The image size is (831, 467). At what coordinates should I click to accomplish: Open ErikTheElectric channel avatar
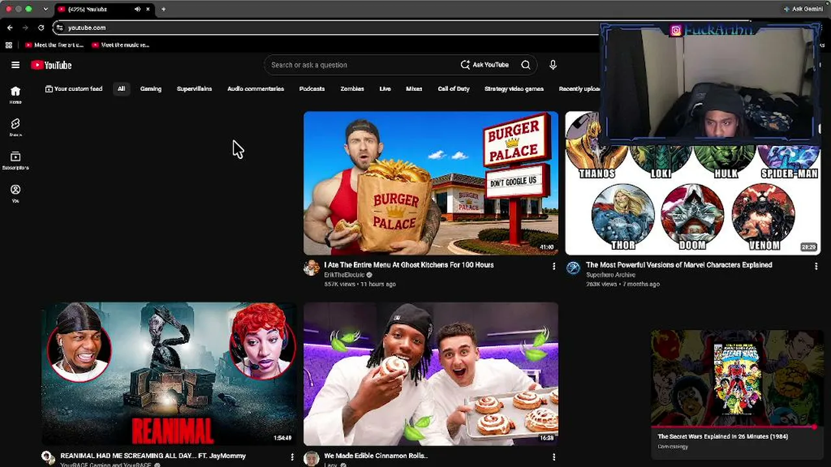tap(312, 268)
